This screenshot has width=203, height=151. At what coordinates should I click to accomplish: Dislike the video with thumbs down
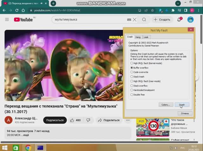point(88,120)
